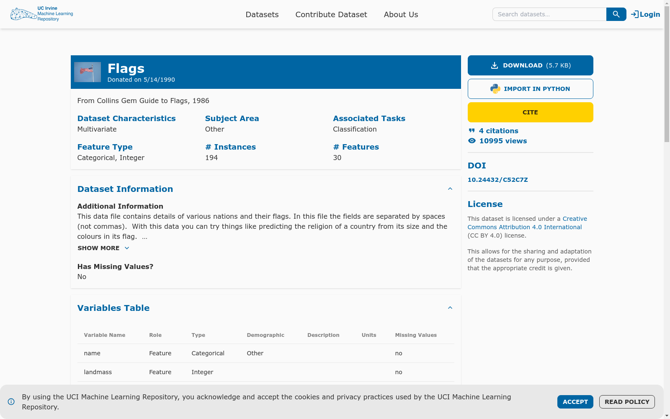
Task: Select the 'name' variable row cell
Action: tap(92, 353)
